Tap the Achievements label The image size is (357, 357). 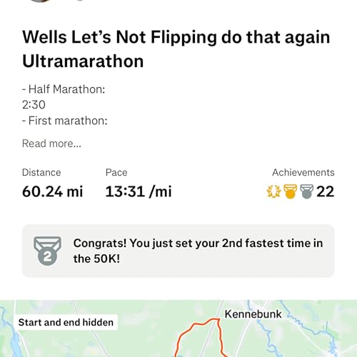[303, 173]
